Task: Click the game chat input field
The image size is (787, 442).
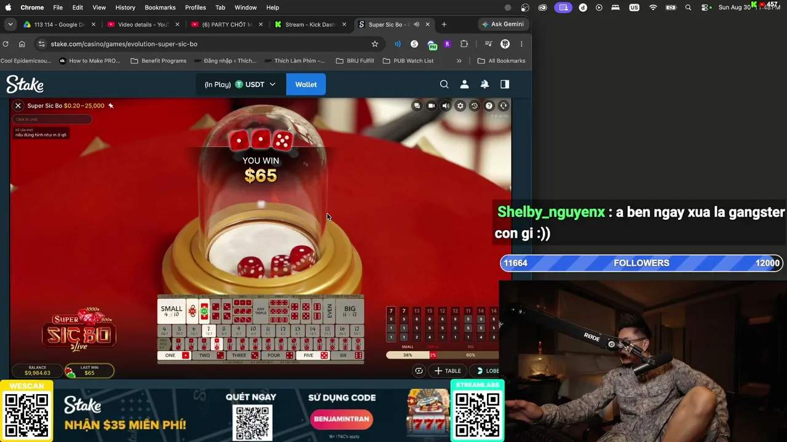Action: tap(52, 119)
